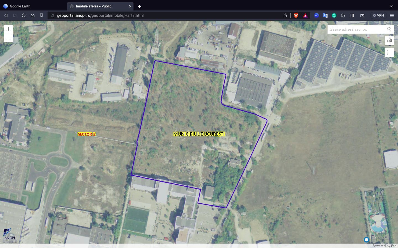Zoom out on the map
This screenshot has width=398, height=248.
pos(9,38)
